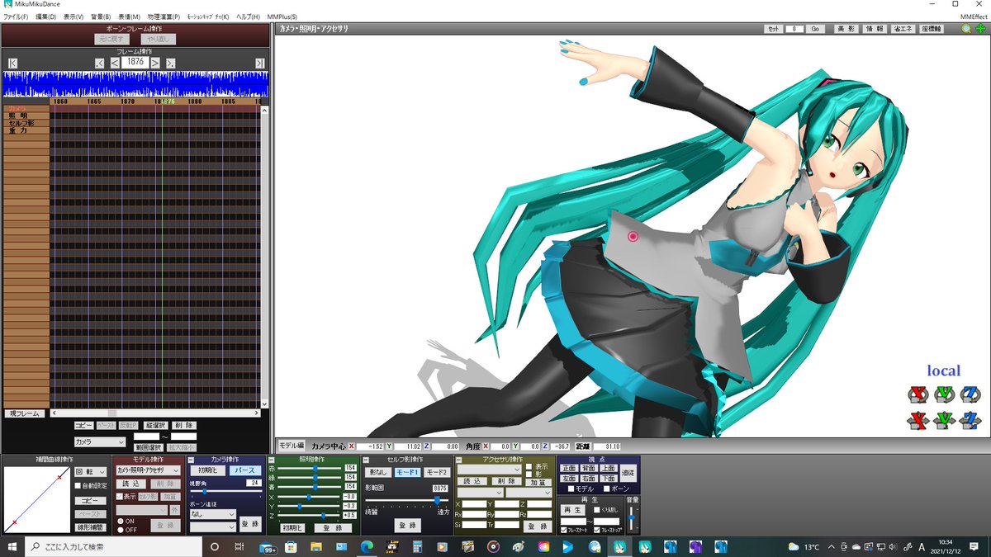This screenshot has width=991, height=557.
Task: Click the X-axis move icon under local
Action: coord(918,421)
